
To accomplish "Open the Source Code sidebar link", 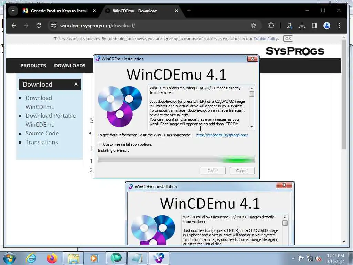I will 42,133.
